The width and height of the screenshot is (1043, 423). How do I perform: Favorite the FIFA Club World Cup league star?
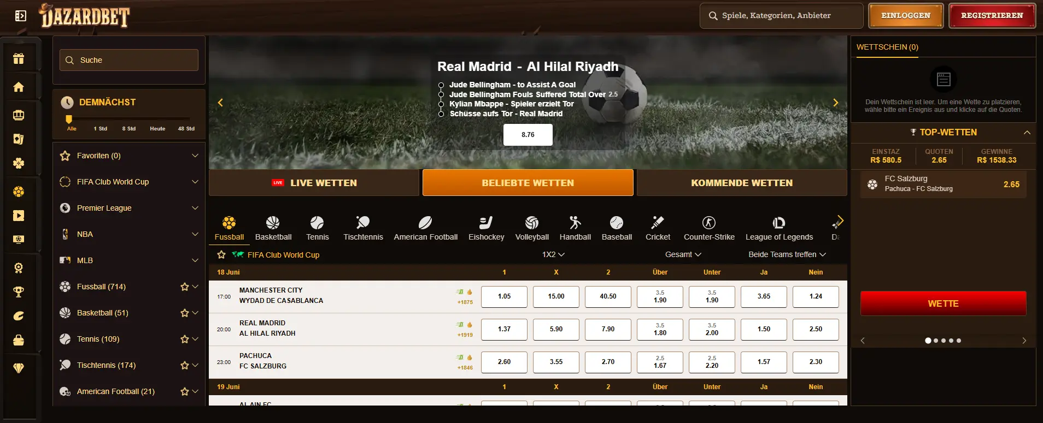point(221,255)
